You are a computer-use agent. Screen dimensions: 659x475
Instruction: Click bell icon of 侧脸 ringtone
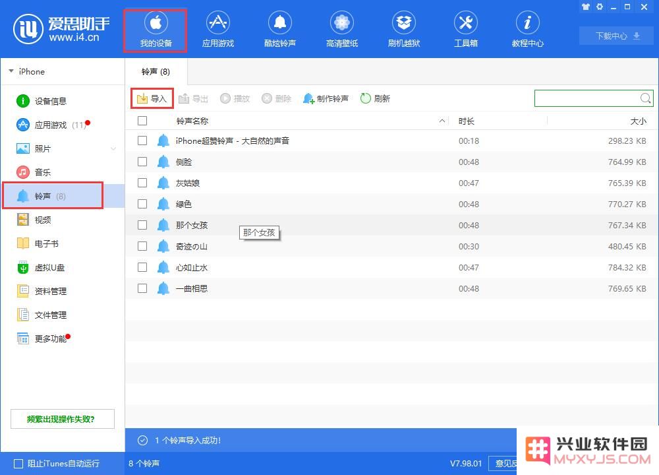pos(163,162)
